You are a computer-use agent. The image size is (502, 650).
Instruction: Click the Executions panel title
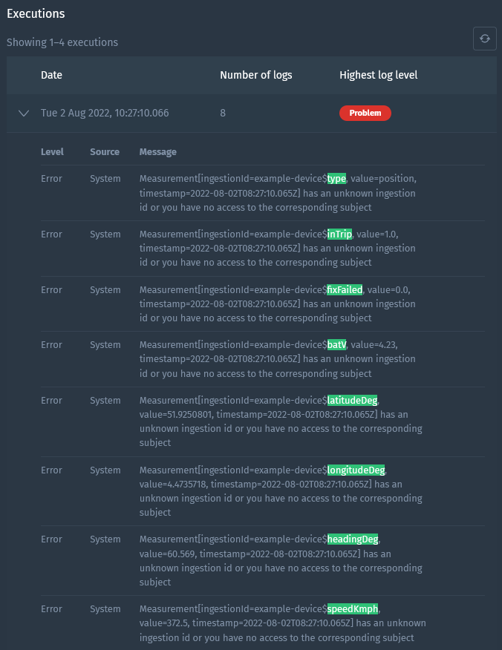pyautogui.click(x=36, y=13)
